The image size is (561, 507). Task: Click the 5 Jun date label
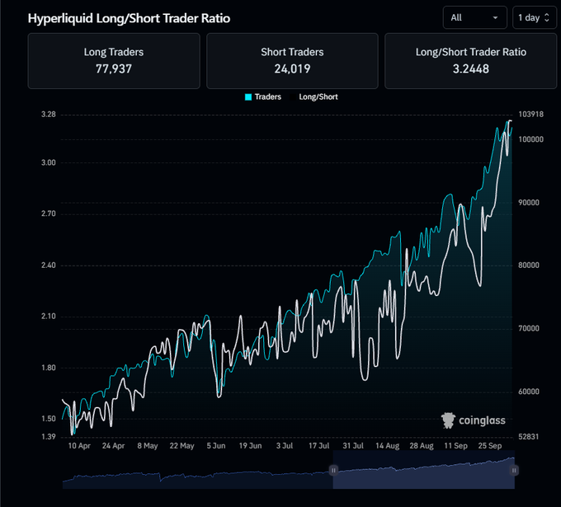tap(216, 446)
